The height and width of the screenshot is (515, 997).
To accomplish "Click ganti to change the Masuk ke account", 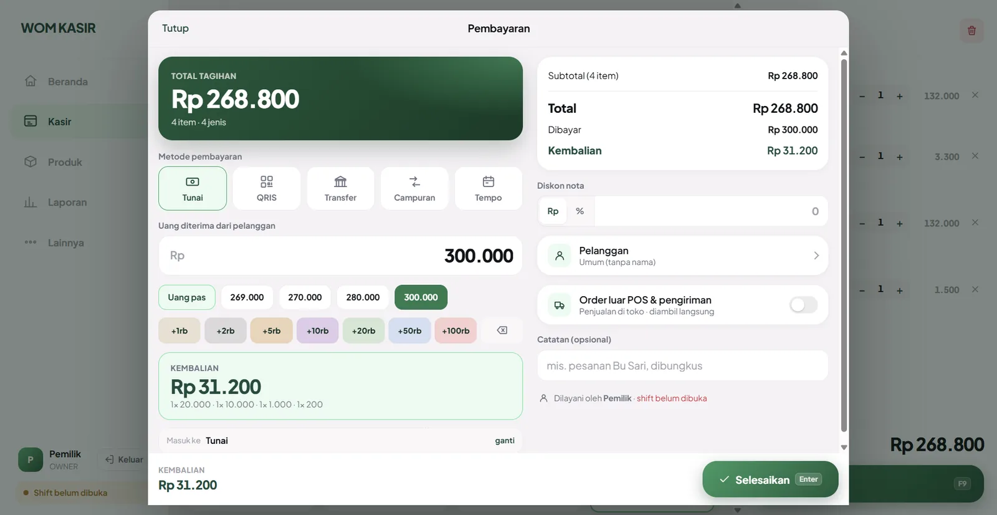I will click(505, 441).
